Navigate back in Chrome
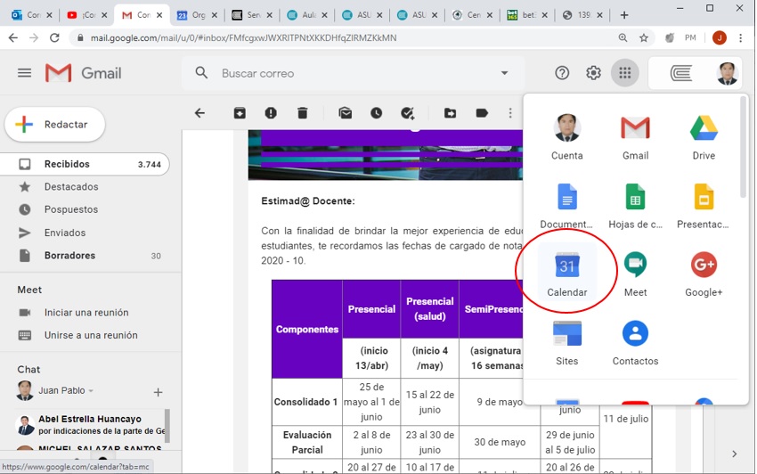Viewport: 757px width, 474px height. [x=13, y=37]
